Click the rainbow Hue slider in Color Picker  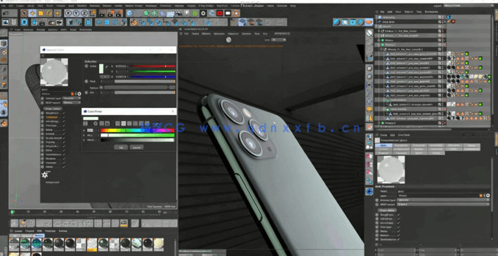[x=138, y=130]
